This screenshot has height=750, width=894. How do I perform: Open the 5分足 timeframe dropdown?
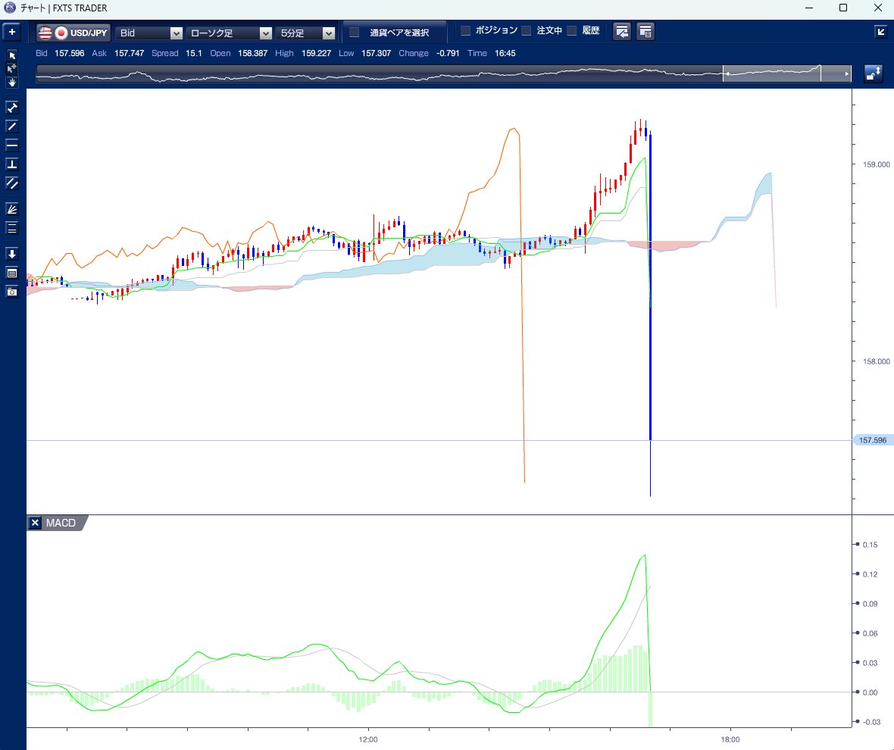pos(305,33)
